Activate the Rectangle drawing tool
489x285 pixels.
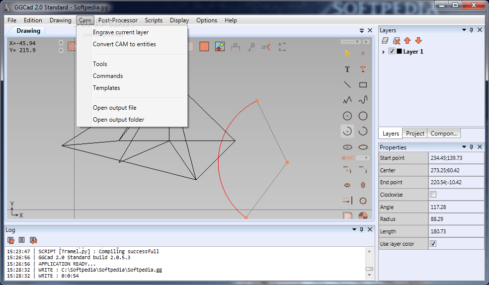(x=363, y=85)
